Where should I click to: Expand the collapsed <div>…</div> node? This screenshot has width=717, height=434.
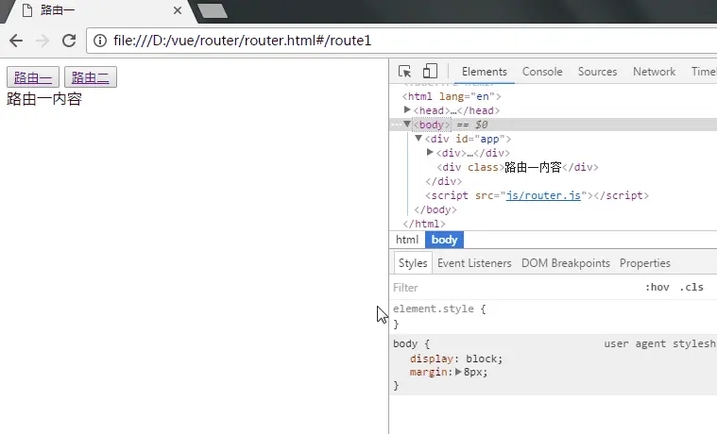click(x=430, y=152)
